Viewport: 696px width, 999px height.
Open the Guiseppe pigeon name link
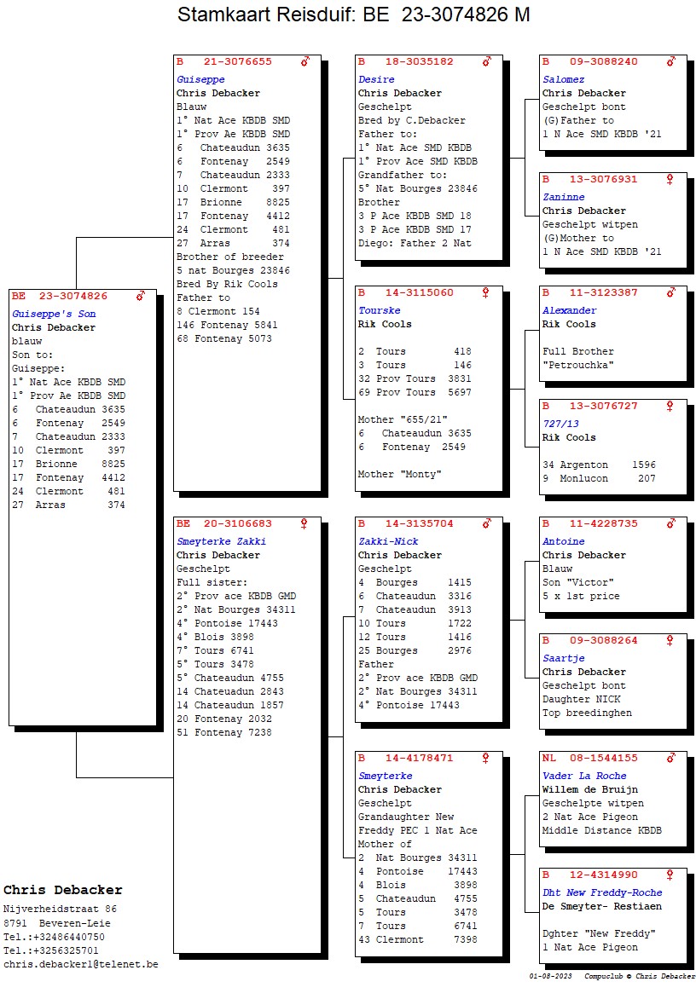coord(200,79)
